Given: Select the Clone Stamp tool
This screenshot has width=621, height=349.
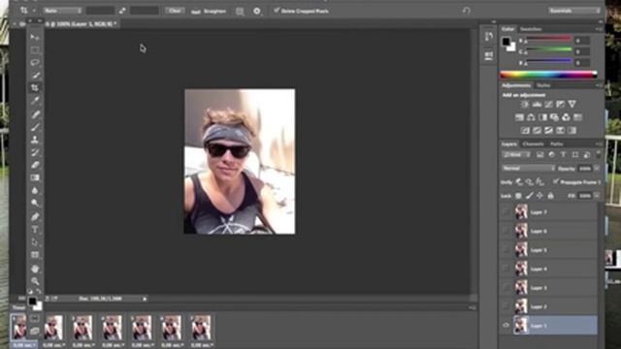Looking at the screenshot, I should (35, 140).
